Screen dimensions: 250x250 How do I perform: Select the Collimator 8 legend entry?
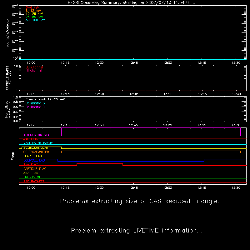pyautogui.click(x=35, y=103)
